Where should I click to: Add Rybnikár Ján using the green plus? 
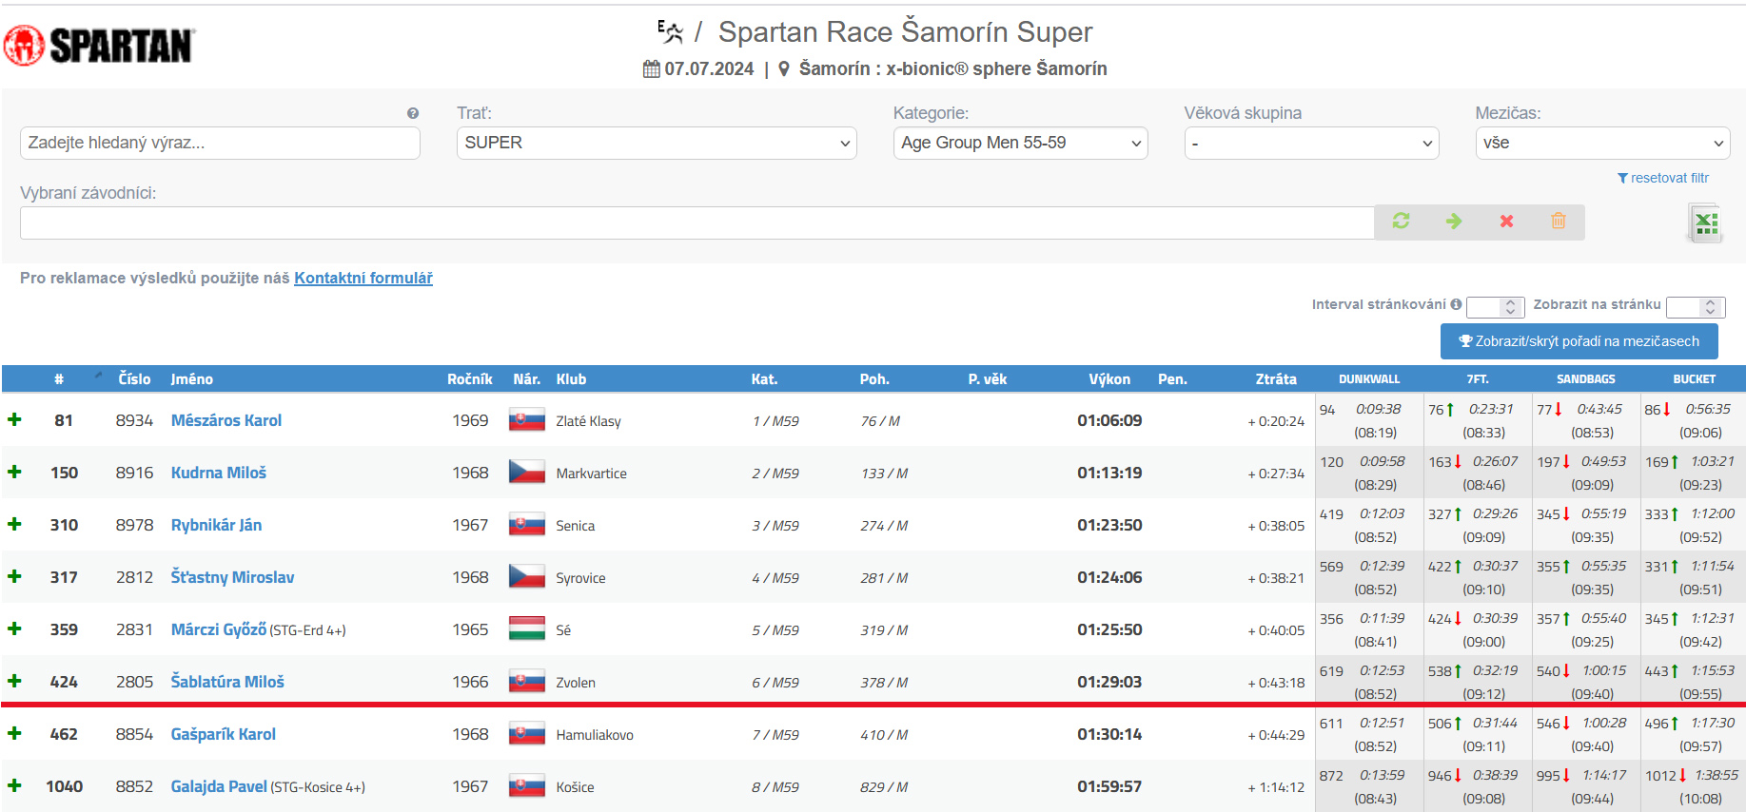click(x=14, y=524)
